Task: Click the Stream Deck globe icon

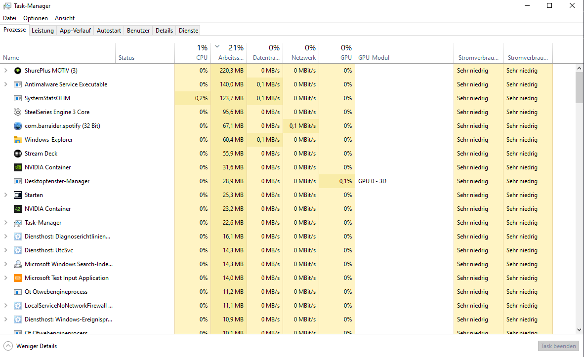Action: click(x=17, y=153)
